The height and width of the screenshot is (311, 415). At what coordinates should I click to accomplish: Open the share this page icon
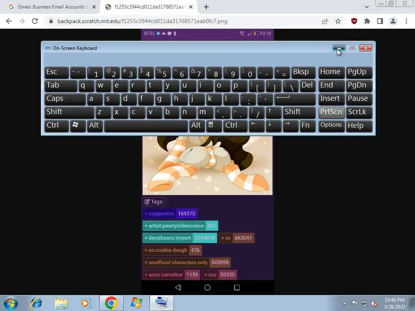tap(325, 21)
